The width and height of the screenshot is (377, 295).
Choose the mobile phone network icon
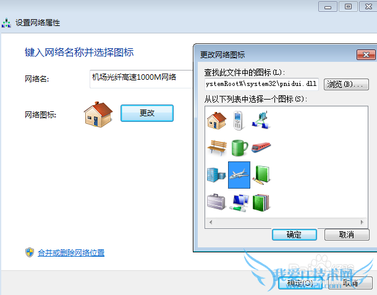tap(239, 121)
